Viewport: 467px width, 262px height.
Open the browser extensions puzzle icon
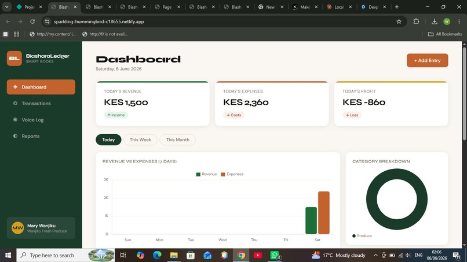(x=416, y=21)
